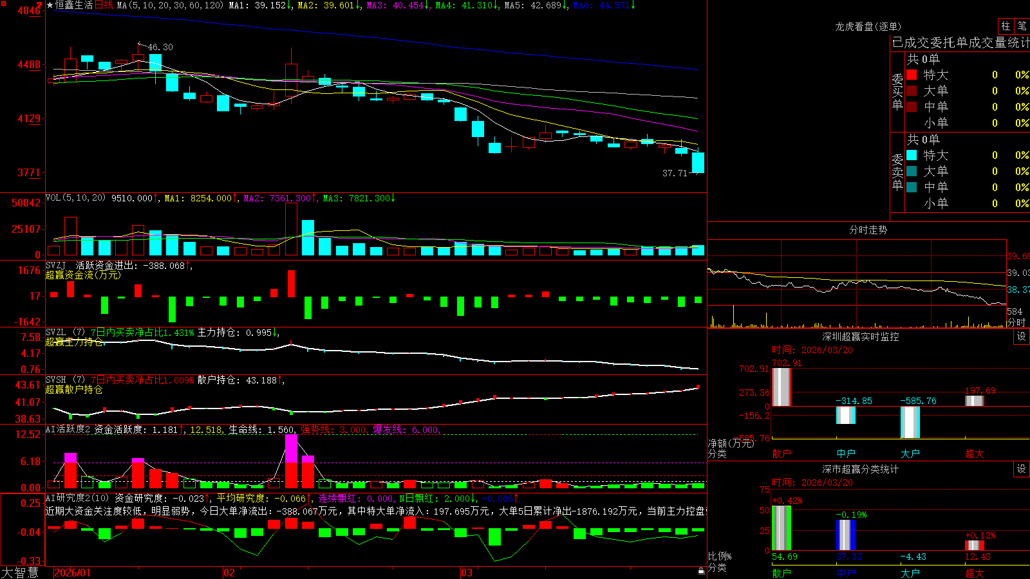
Task: Click the tallest magenta bar in AI活跃度2
Action: (291, 449)
